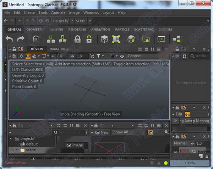Image resolution: width=213 pixels, height=169 pixels.
Task: Click the large redo arrow on the shelf
Action: pyautogui.click(x=21, y=39)
